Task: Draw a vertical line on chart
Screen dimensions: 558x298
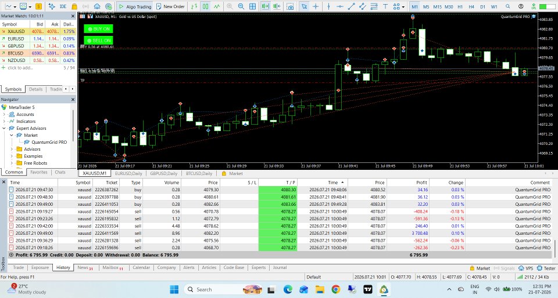Action: (328, 6)
